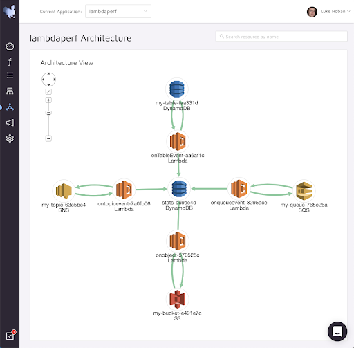Open the Current Application lambdaperf dropdown

pos(118,11)
